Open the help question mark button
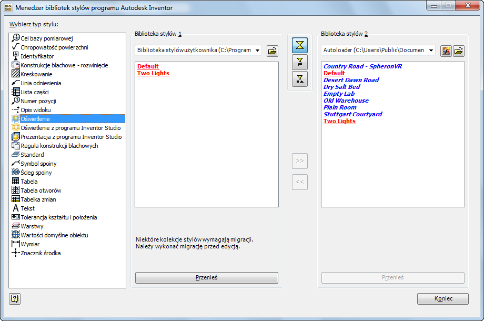The height and width of the screenshot is (321, 484). (15, 298)
